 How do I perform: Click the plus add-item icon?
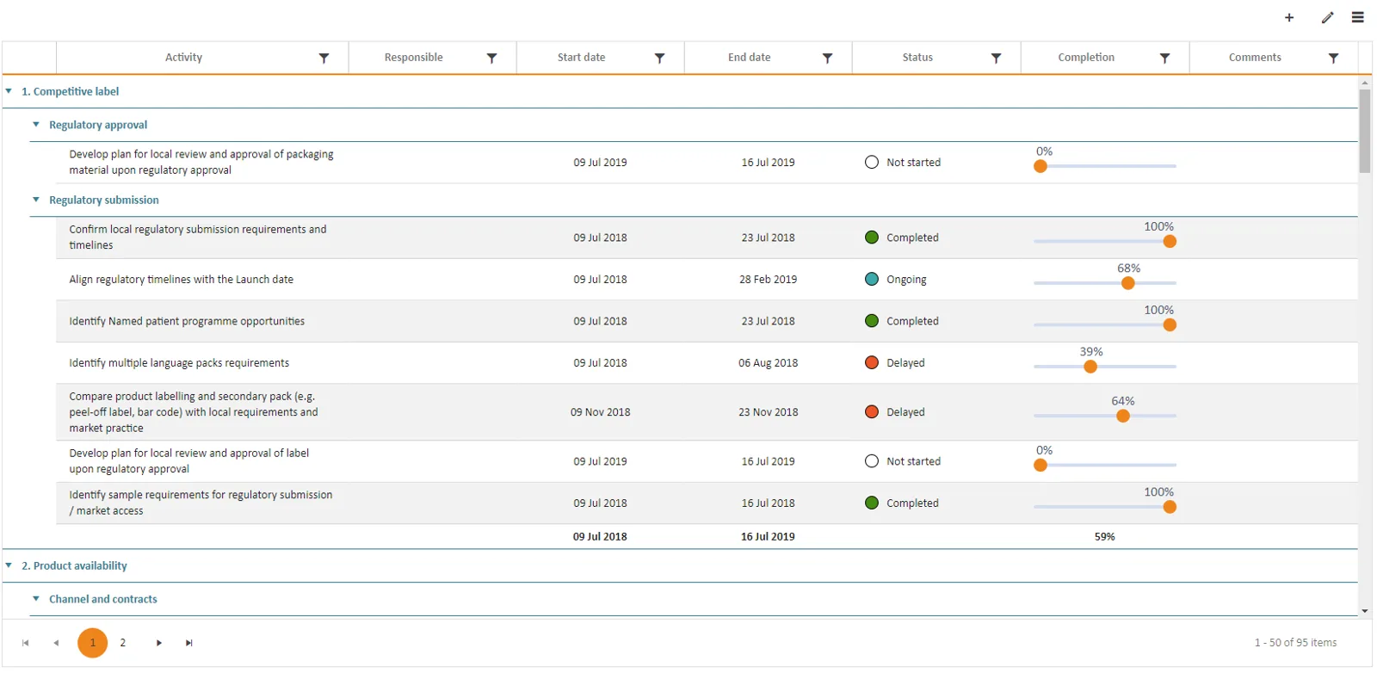click(x=1288, y=17)
